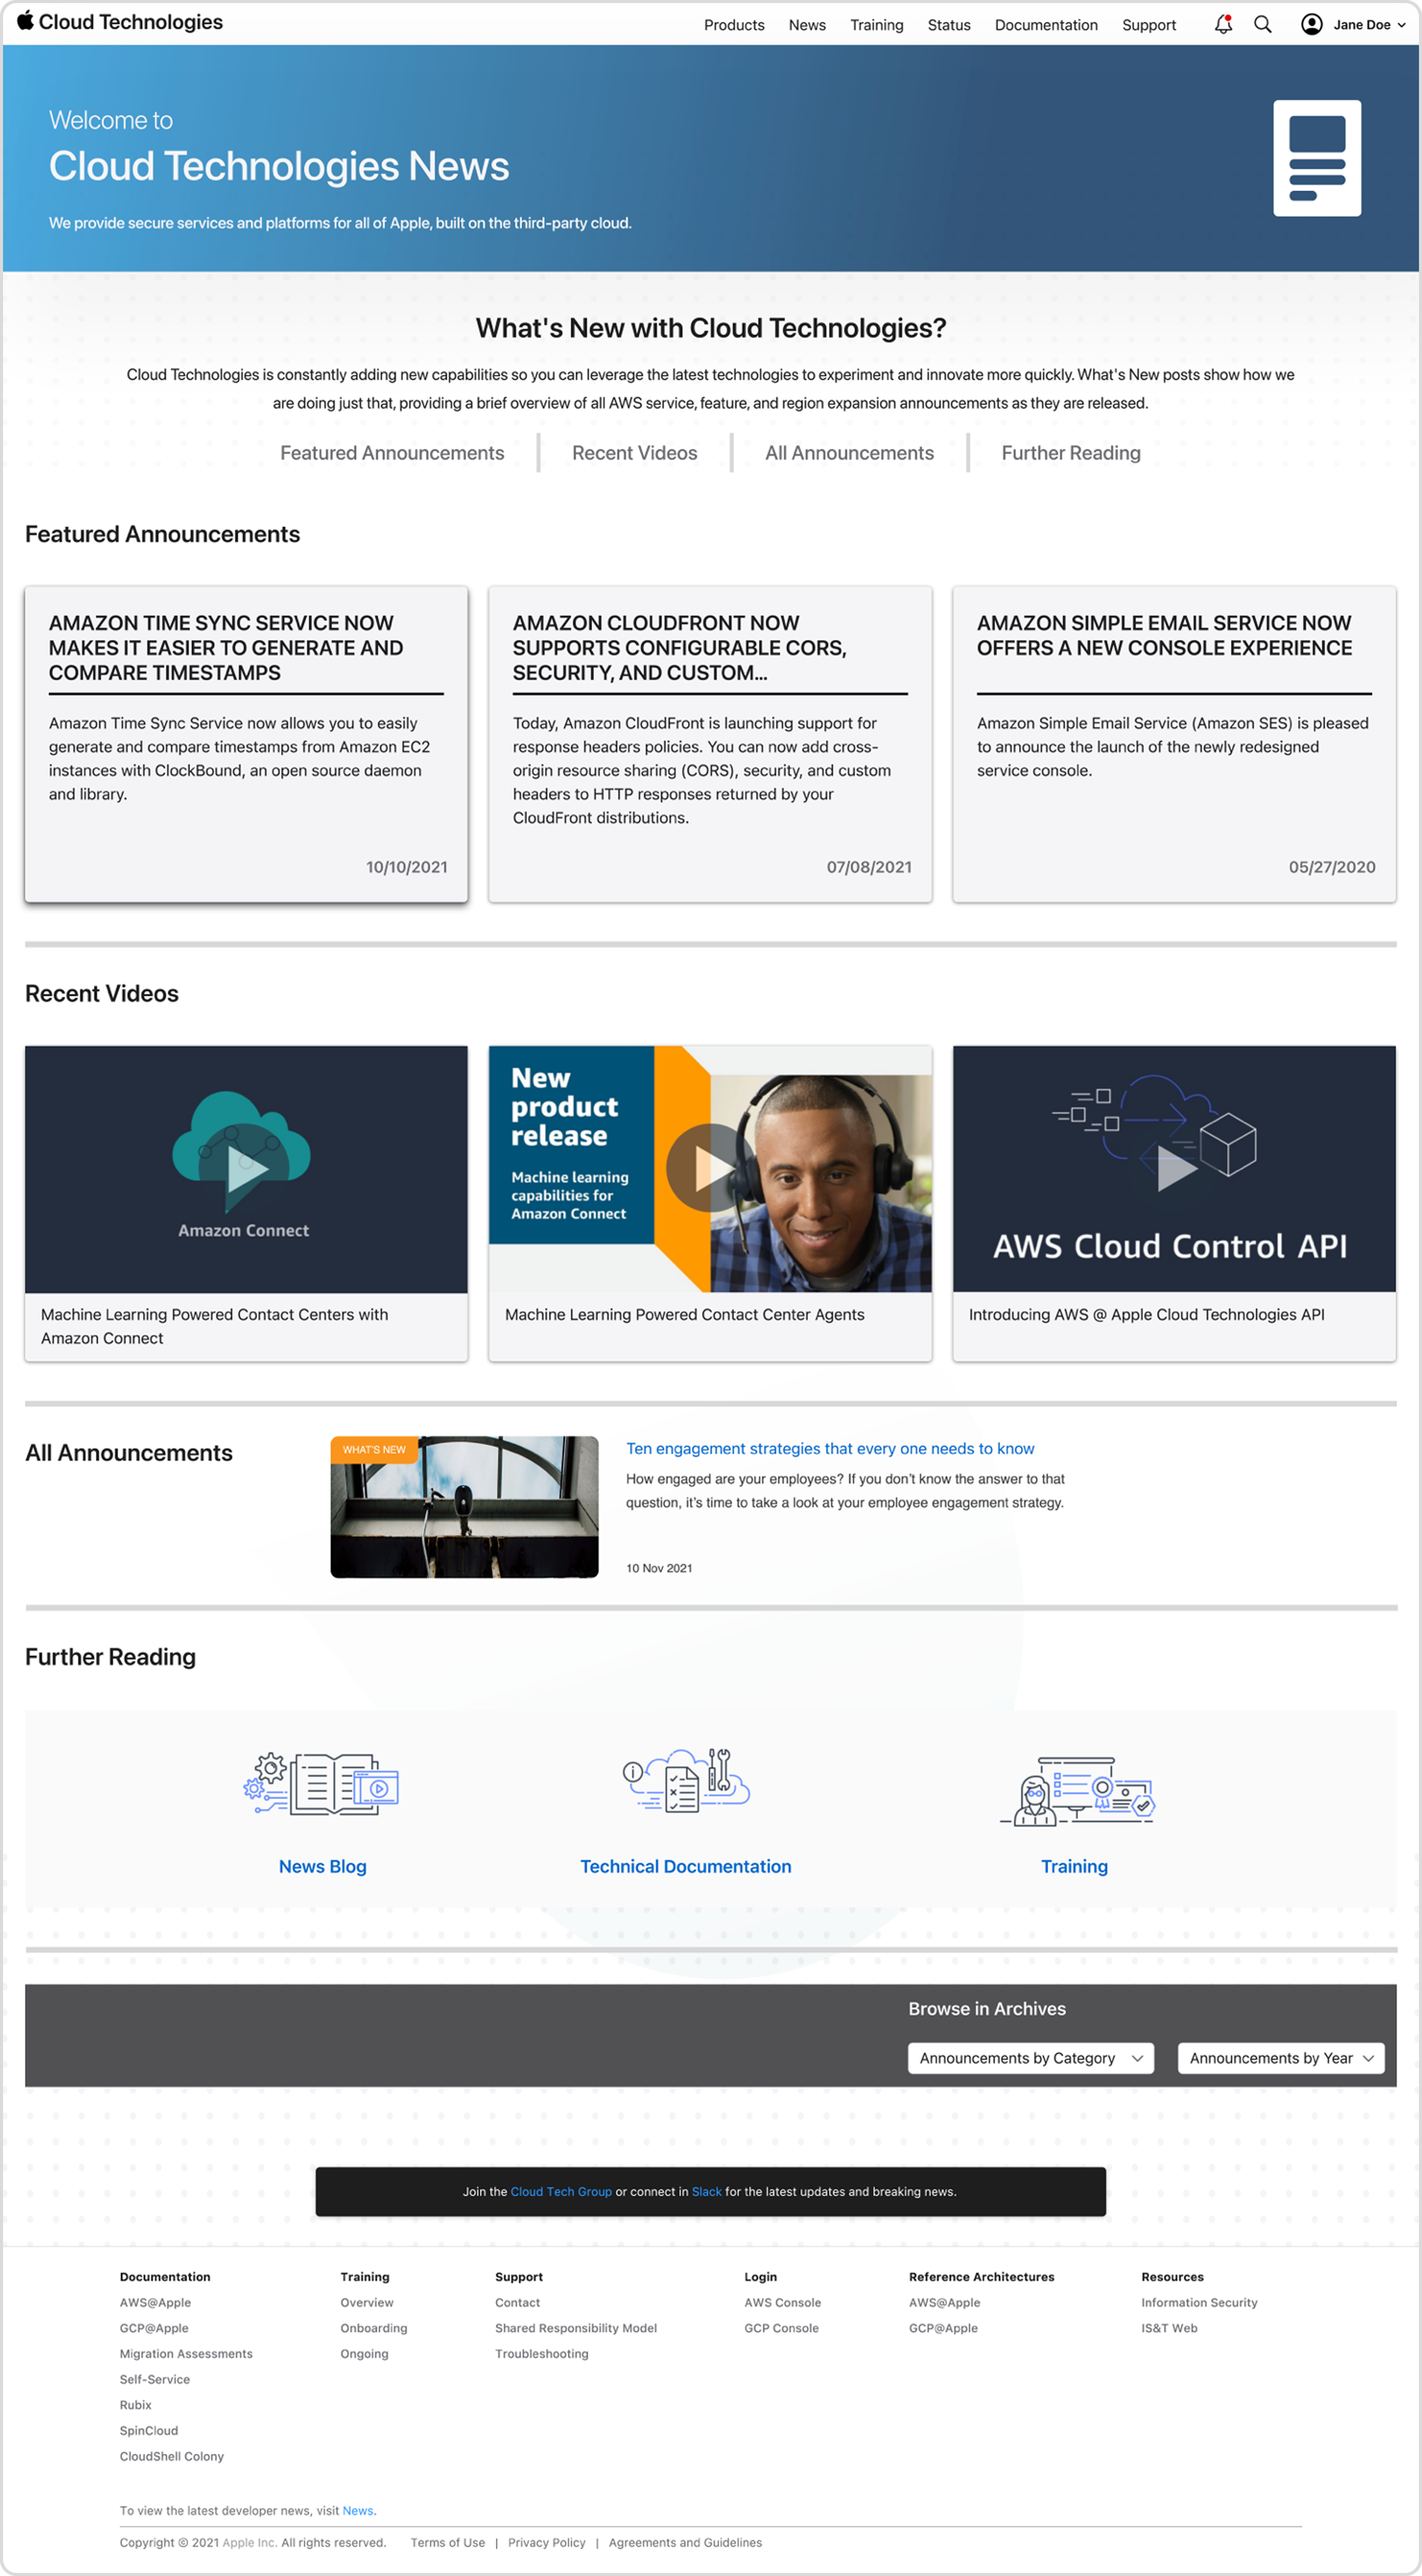Click the News Blog illustration icon

pyautogui.click(x=322, y=1784)
